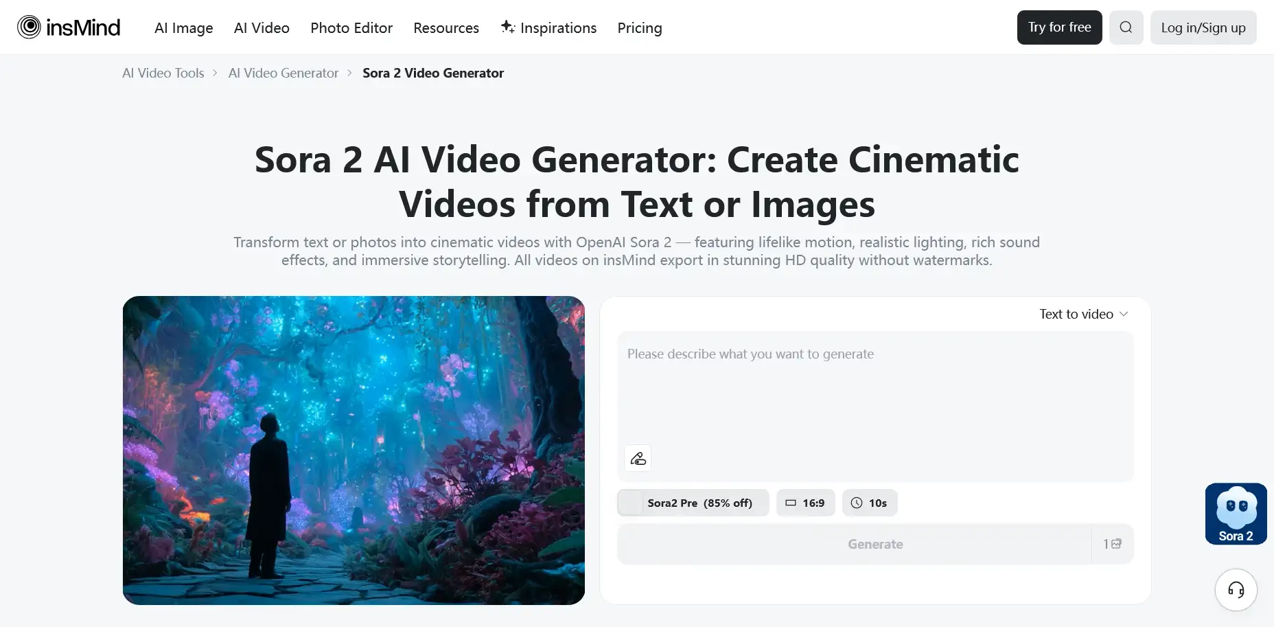1274x627 pixels.
Task: Open the 16:9 aspect ratio selector
Action: [805, 503]
